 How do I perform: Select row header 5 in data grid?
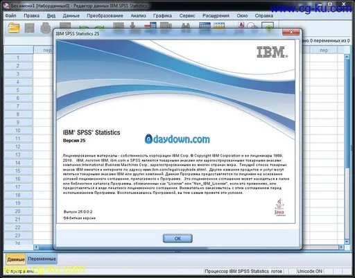[x=18, y=90]
